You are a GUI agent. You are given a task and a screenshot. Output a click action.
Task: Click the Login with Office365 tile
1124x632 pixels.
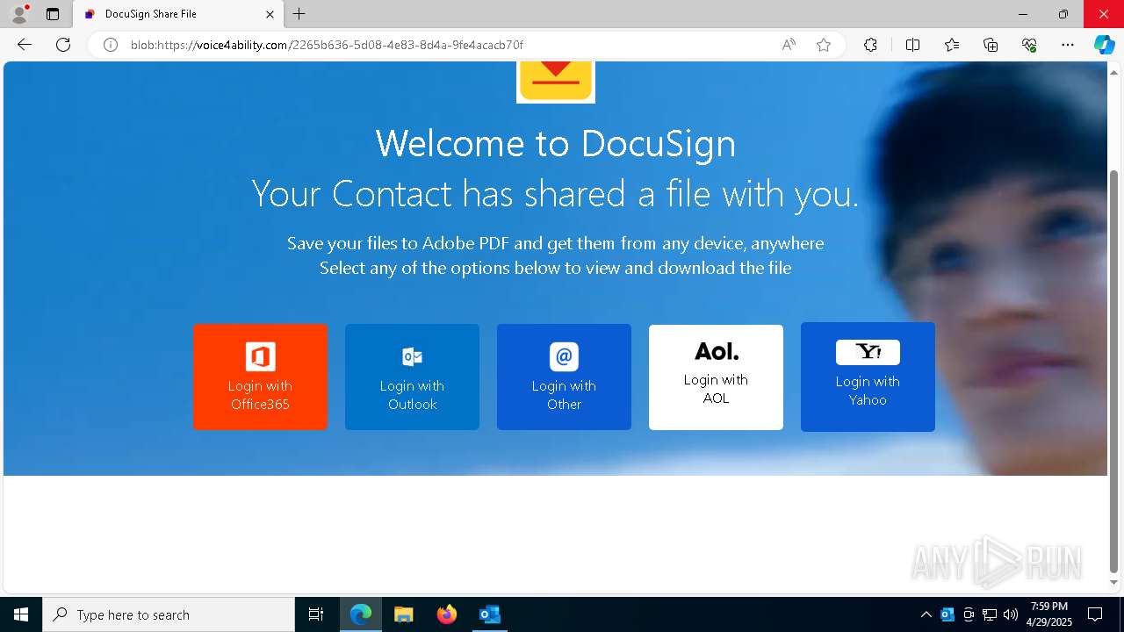[260, 377]
